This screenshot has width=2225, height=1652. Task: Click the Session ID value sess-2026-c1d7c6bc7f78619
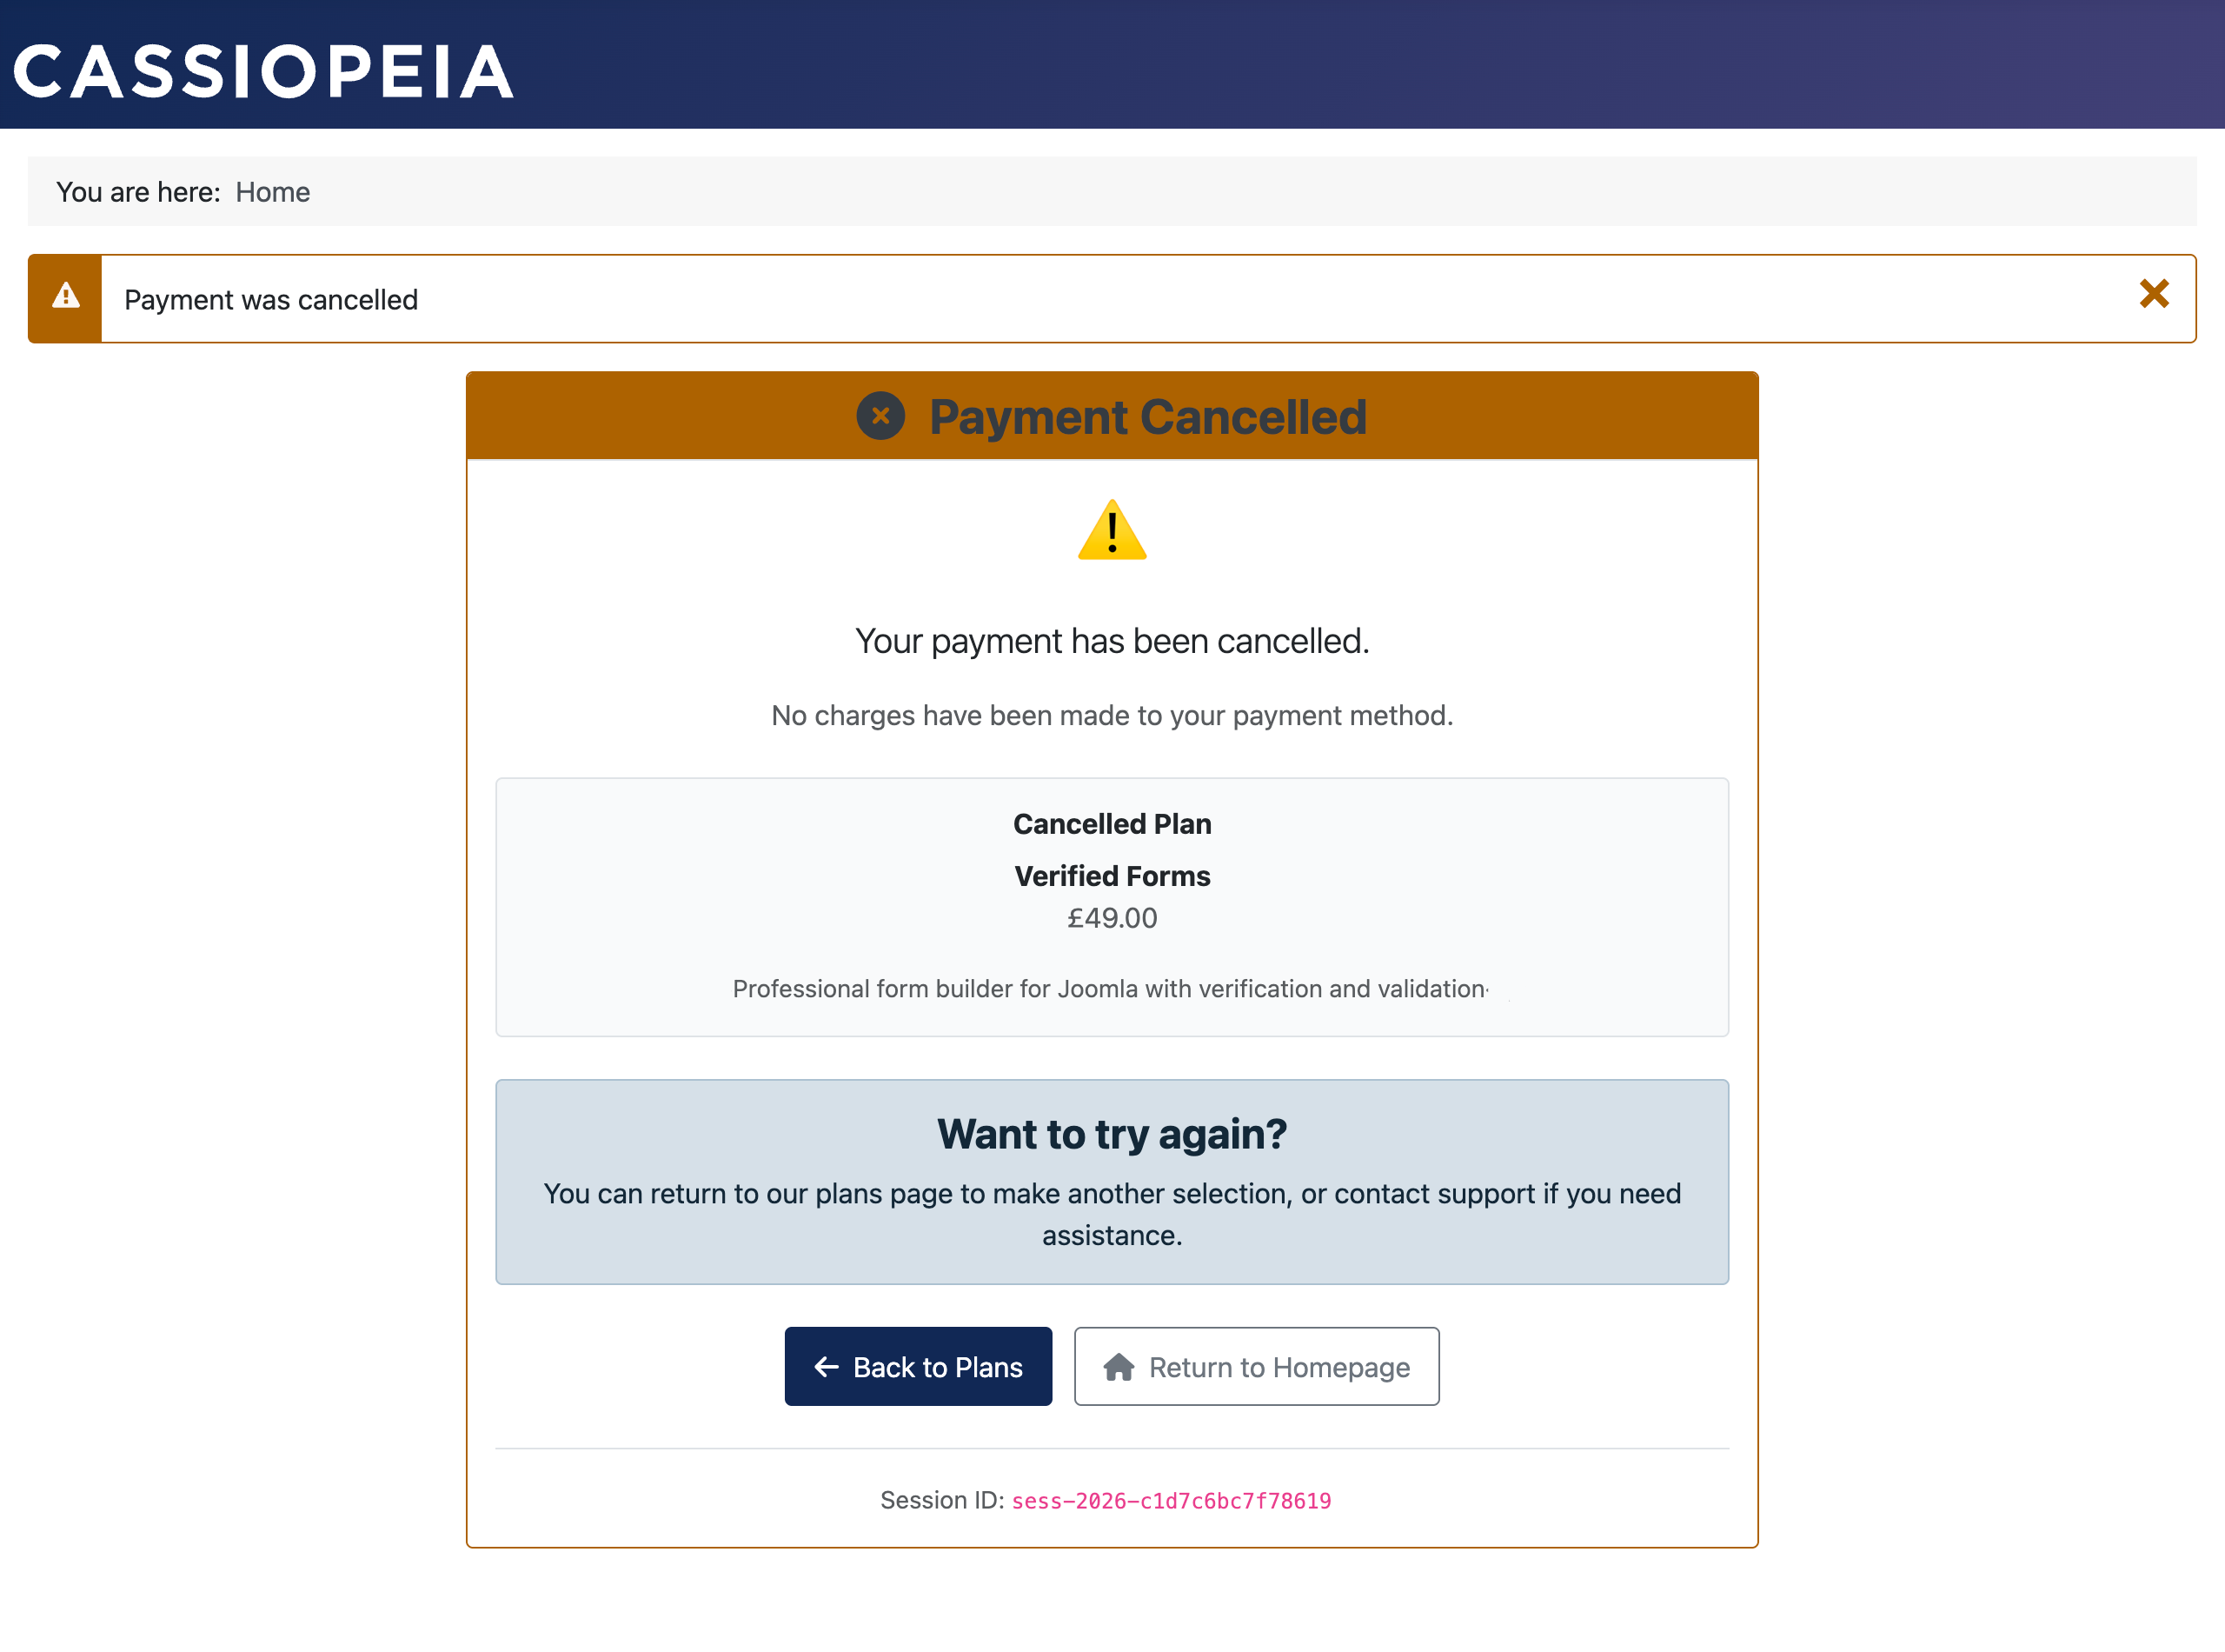click(1171, 1500)
